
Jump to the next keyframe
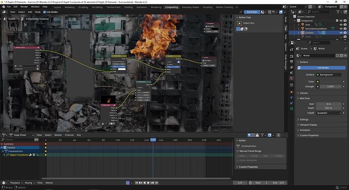(152, 182)
